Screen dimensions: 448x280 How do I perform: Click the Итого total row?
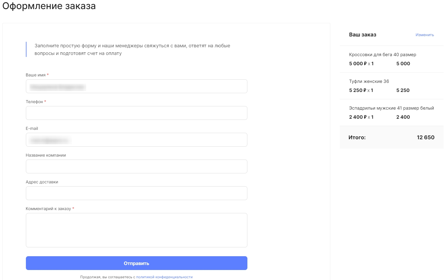click(392, 137)
